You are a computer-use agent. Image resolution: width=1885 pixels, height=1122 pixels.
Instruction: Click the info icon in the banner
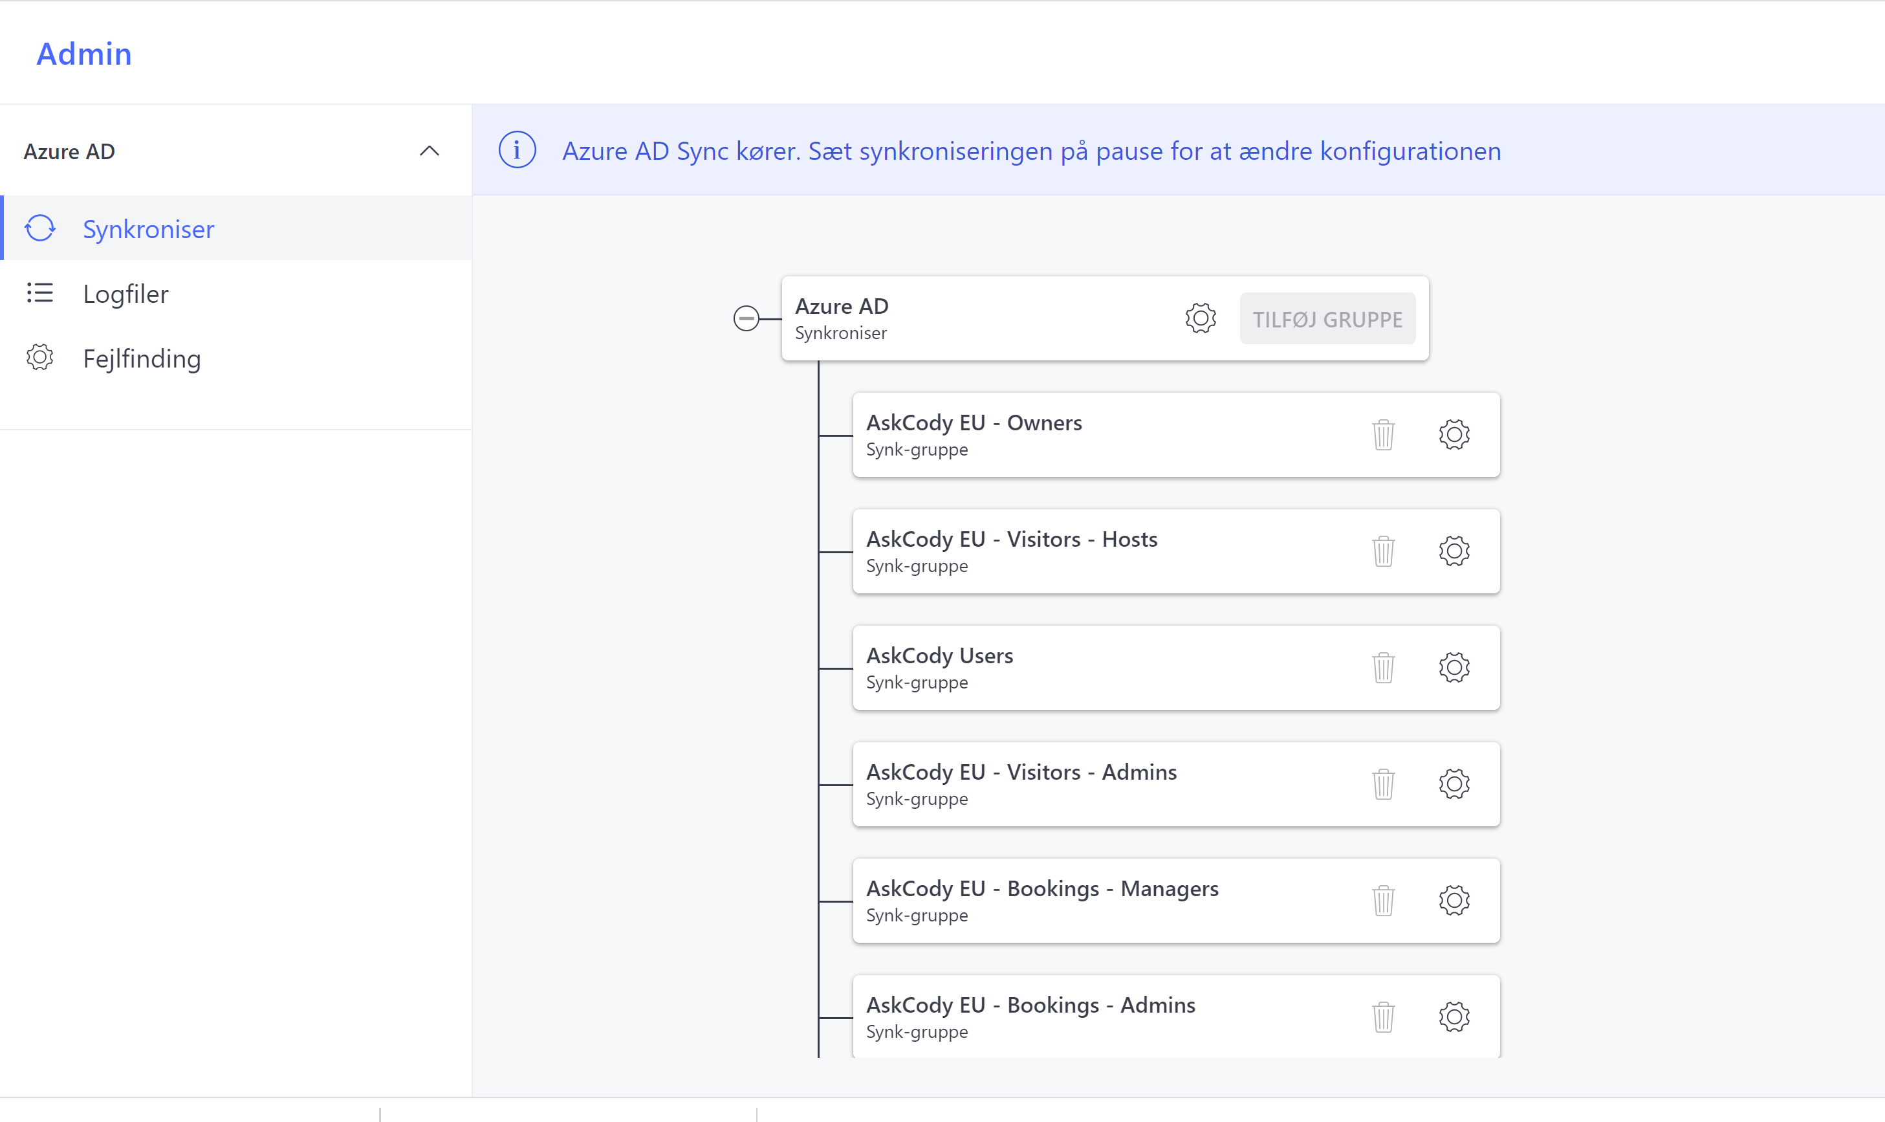click(517, 149)
